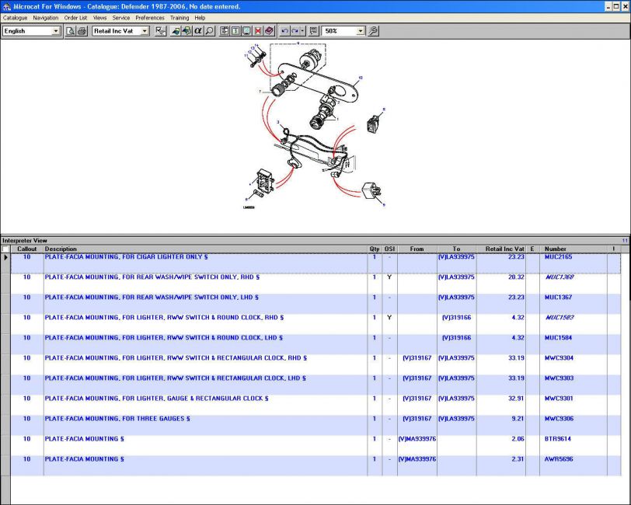Screen dimensions: 631x505
Task: Open the Order List menu
Action: [75, 18]
